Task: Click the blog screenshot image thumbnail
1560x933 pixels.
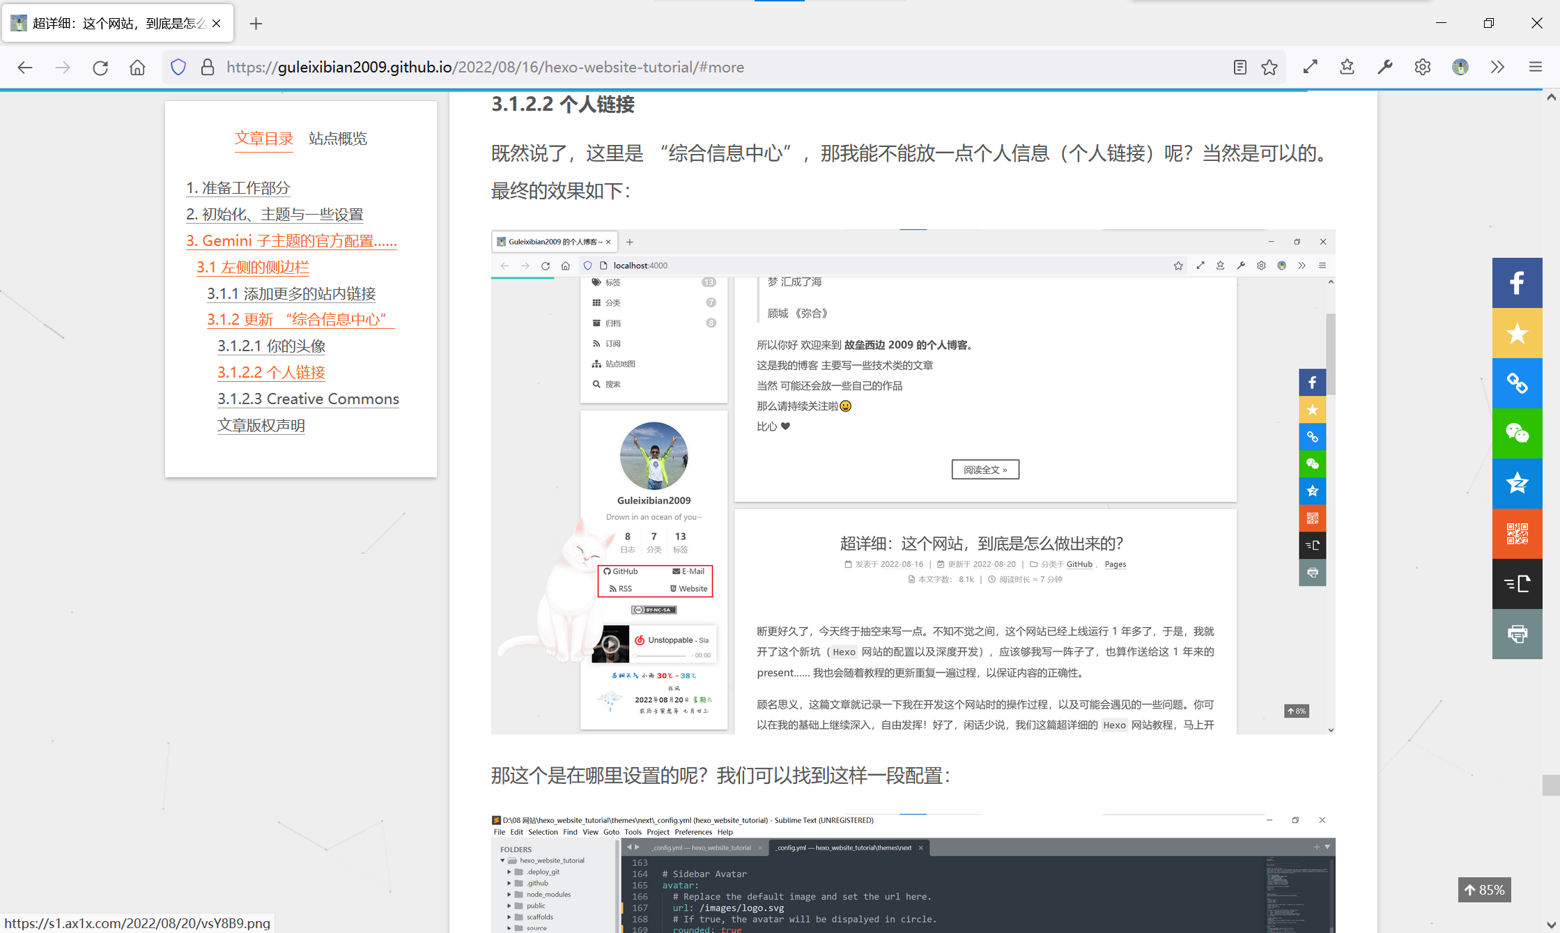Action: [913, 481]
